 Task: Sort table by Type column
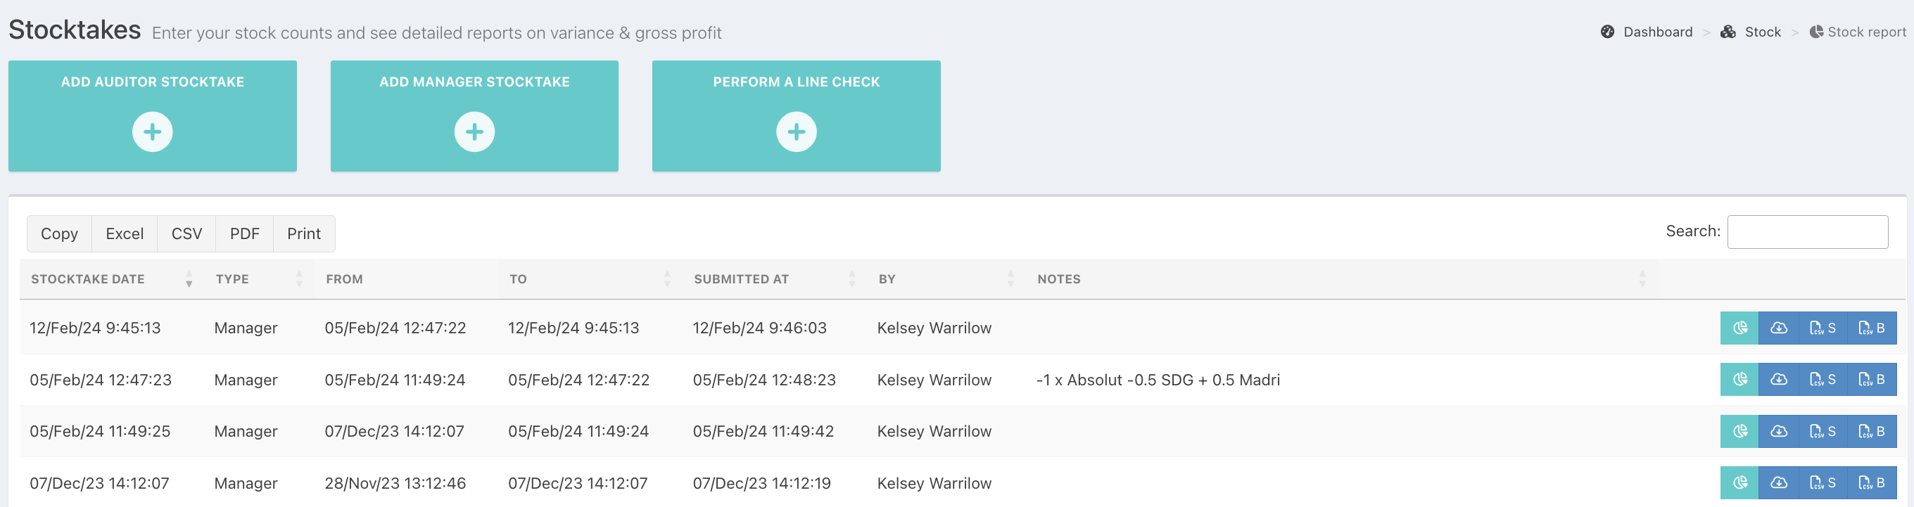tap(232, 279)
